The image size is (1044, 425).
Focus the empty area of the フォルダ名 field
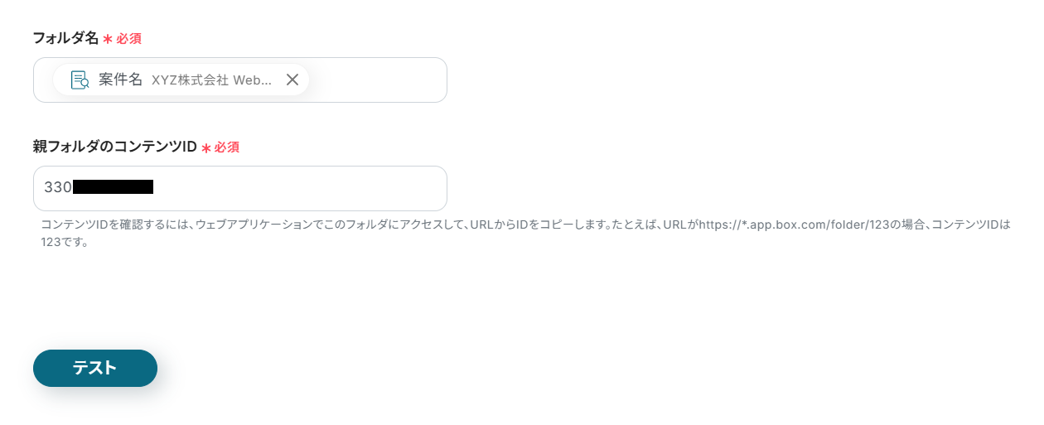pyautogui.click(x=377, y=80)
